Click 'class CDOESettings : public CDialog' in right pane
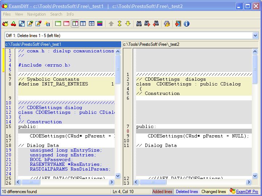 click(x=188, y=84)
